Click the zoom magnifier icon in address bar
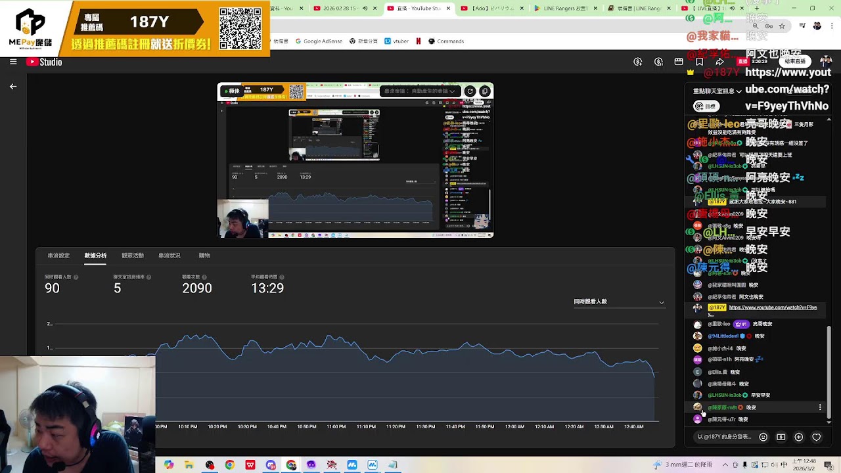The height and width of the screenshot is (473, 841). 756,26
